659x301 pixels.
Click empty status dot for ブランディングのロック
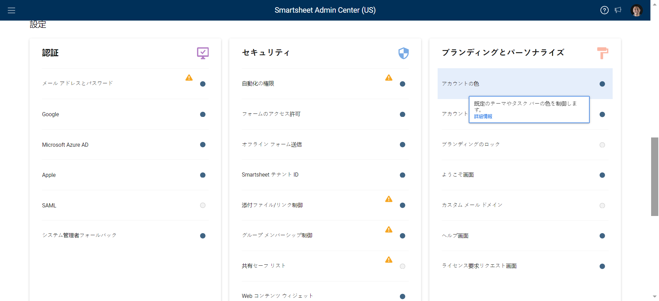click(x=602, y=145)
